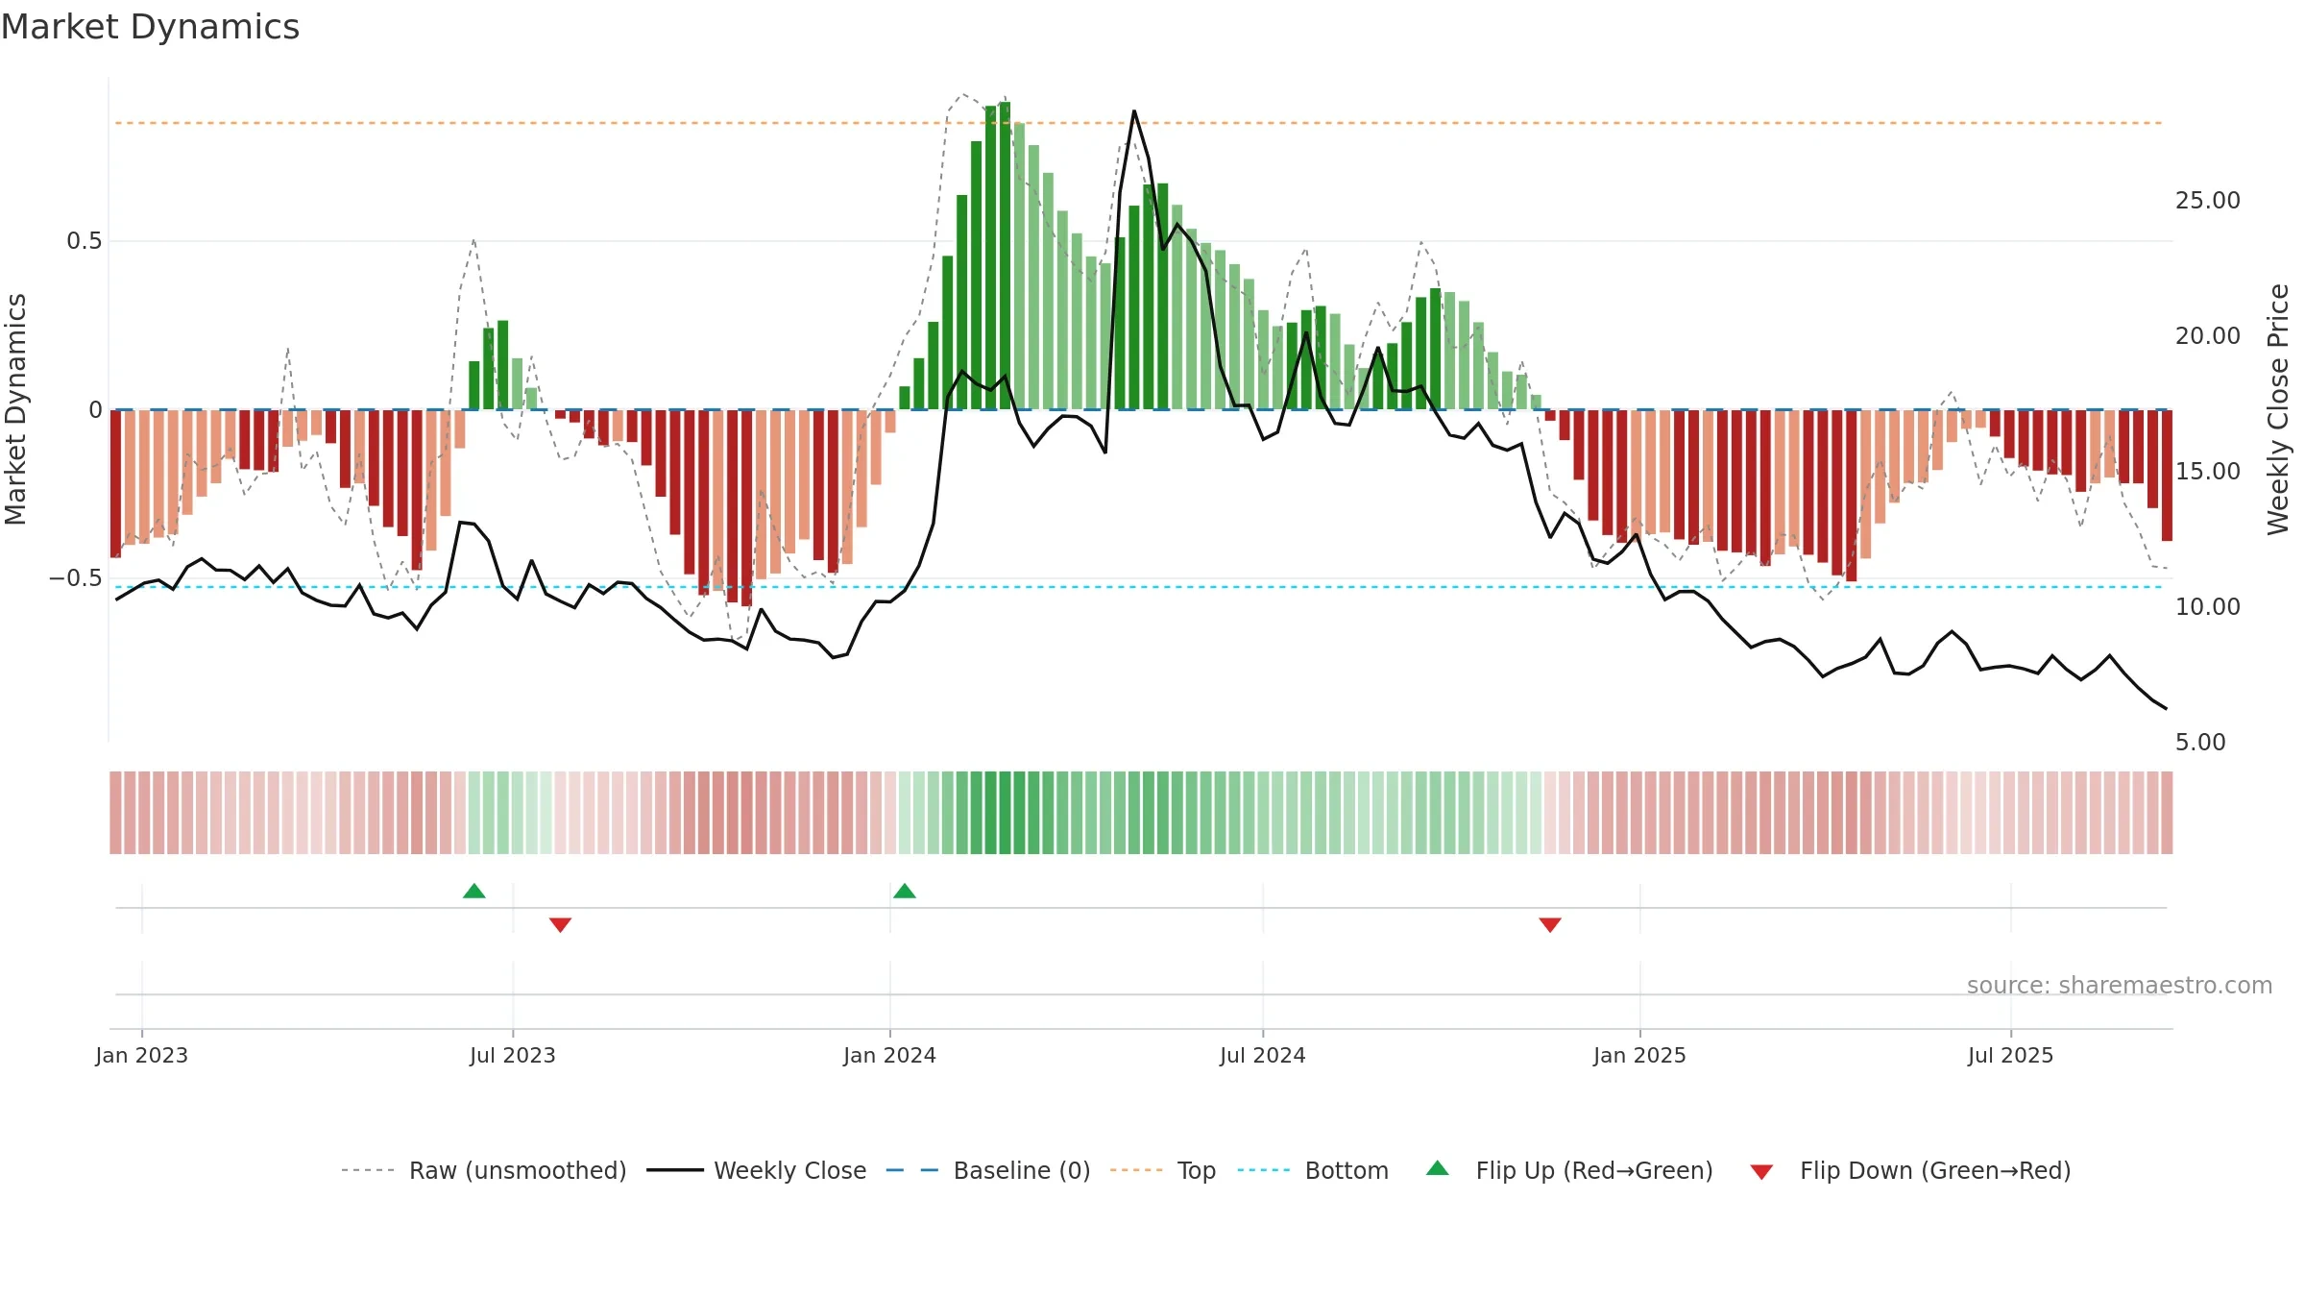Click the Weekly Close Price axis title
This screenshot has height=1297, width=2305.
click(x=2278, y=409)
